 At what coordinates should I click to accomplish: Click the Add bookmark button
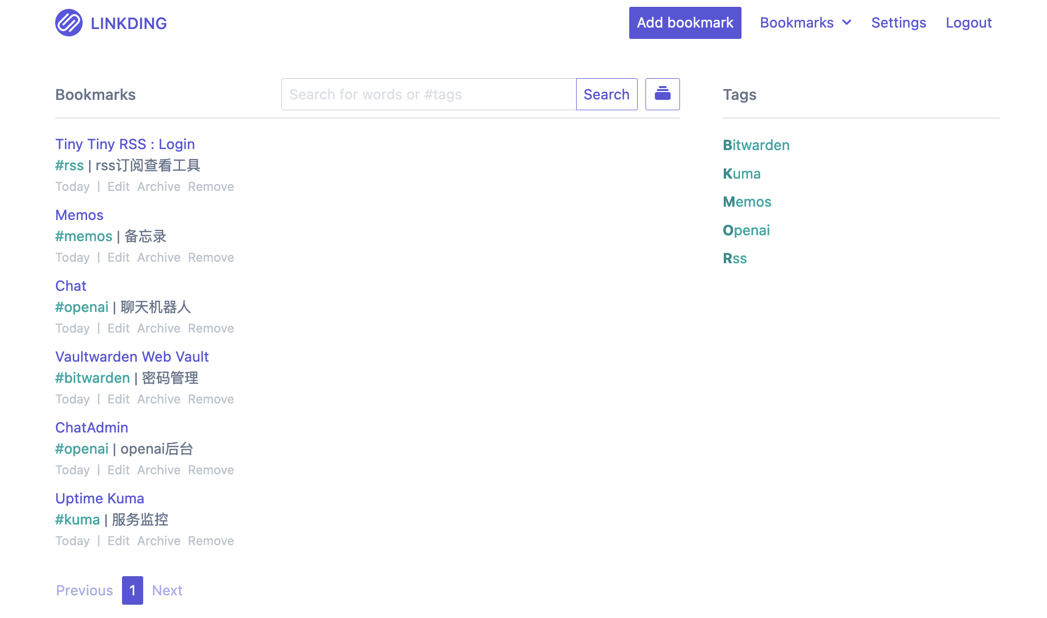[685, 23]
